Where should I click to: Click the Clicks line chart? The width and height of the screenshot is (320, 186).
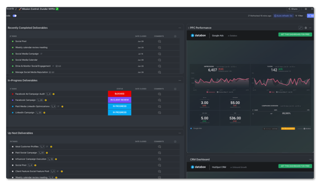282,82
